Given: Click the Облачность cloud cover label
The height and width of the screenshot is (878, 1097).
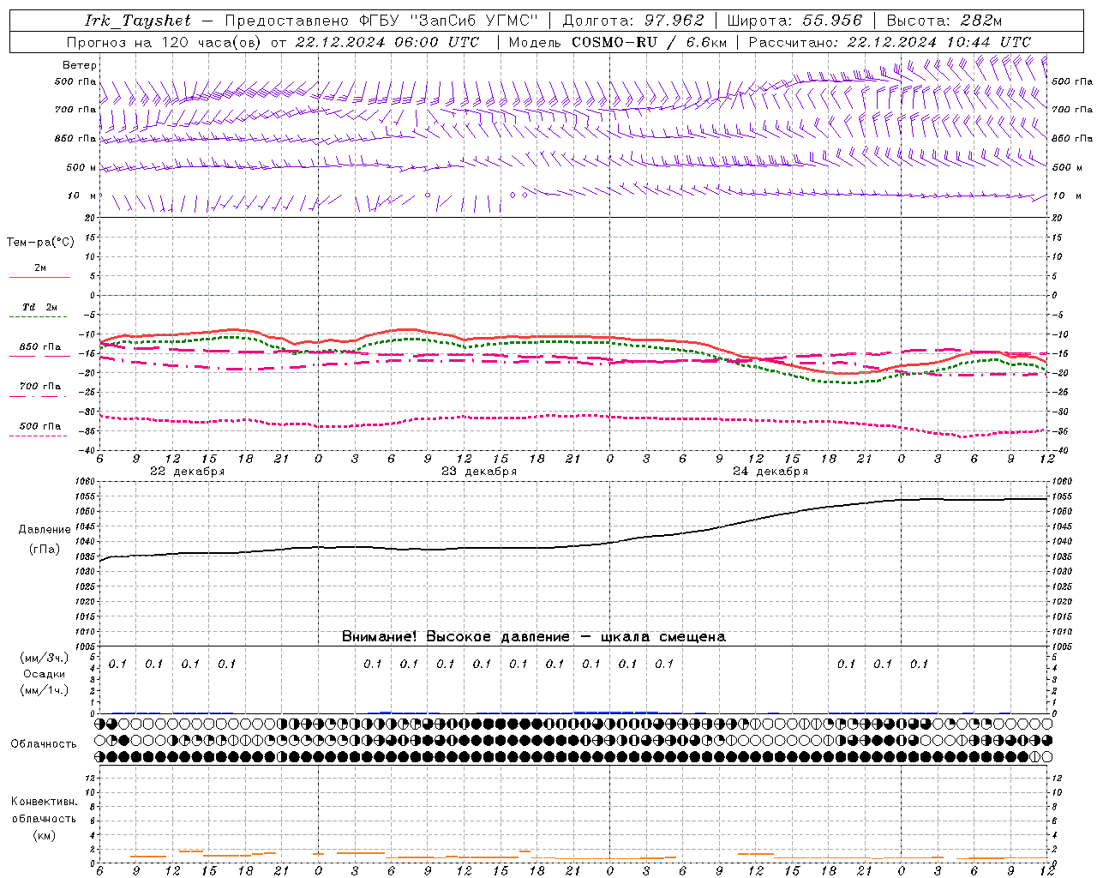Looking at the screenshot, I should click(x=44, y=744).
